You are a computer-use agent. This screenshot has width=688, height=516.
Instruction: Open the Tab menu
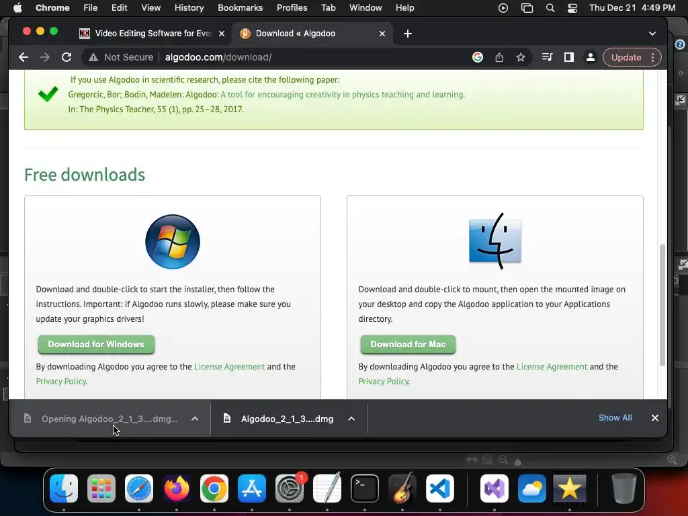pos(328,7)
